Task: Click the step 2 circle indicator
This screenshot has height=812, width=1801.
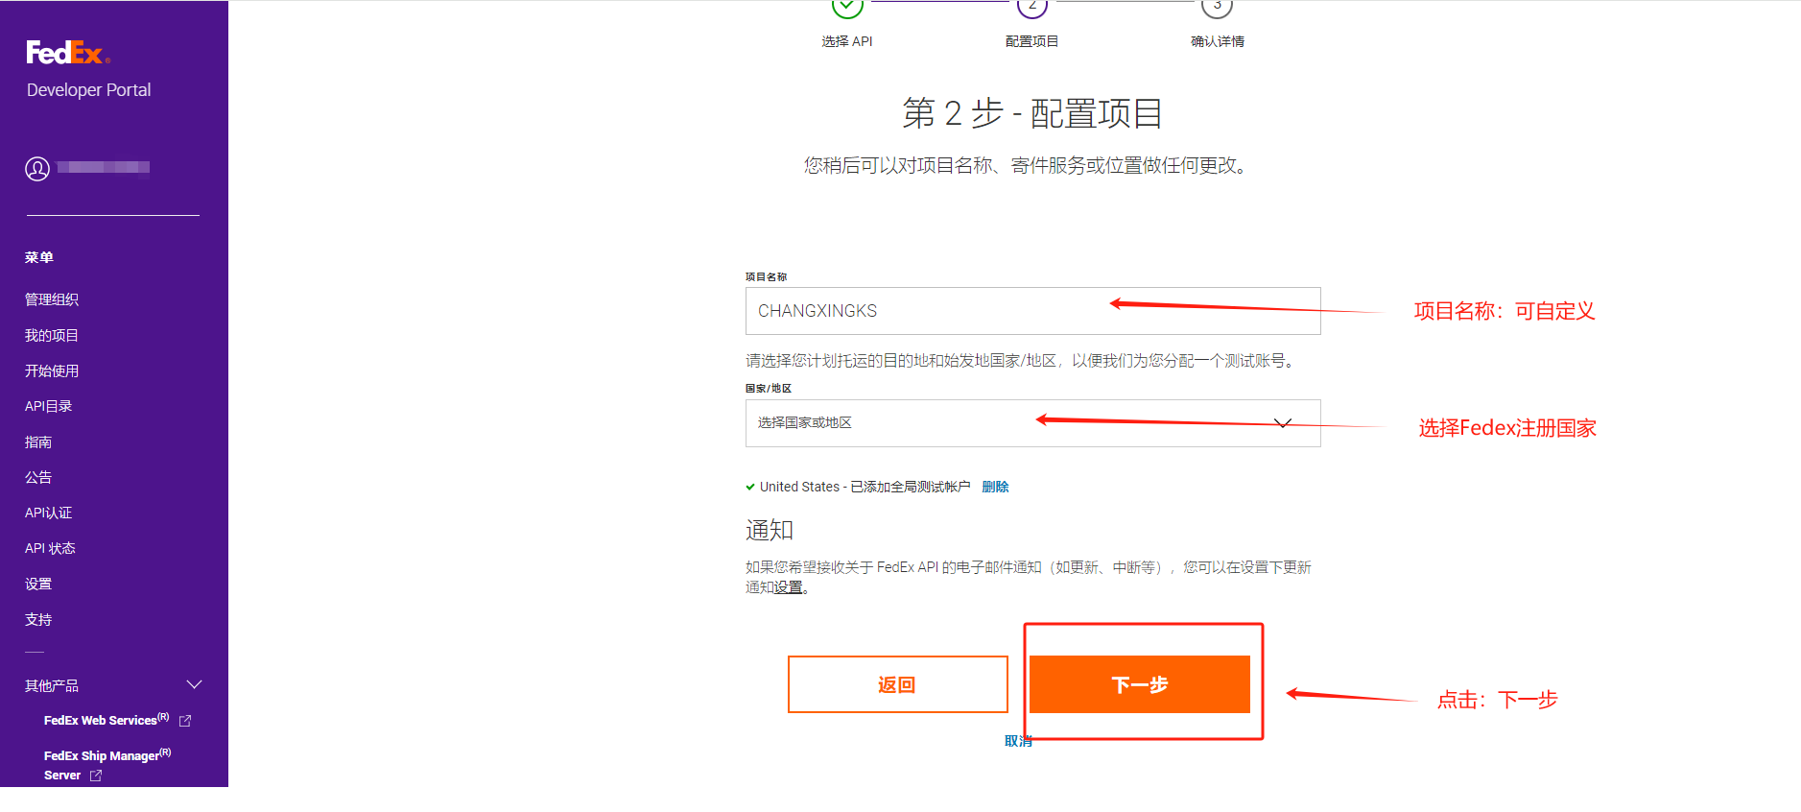Action: point(1031,8)
